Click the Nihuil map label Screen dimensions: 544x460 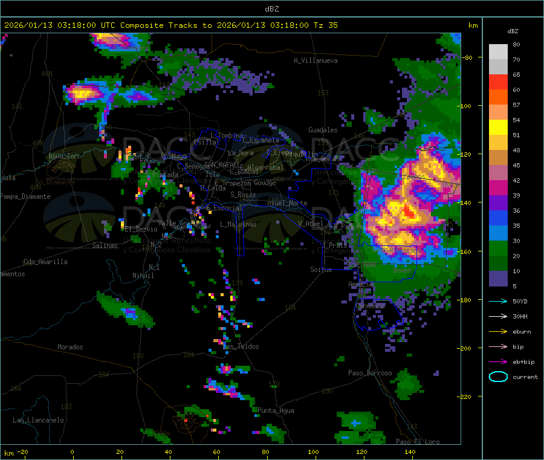143,276
